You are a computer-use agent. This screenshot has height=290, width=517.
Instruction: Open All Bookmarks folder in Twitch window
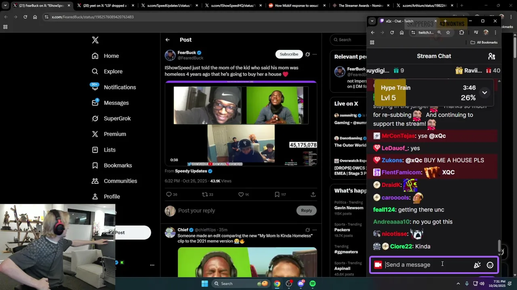[484, 42]
